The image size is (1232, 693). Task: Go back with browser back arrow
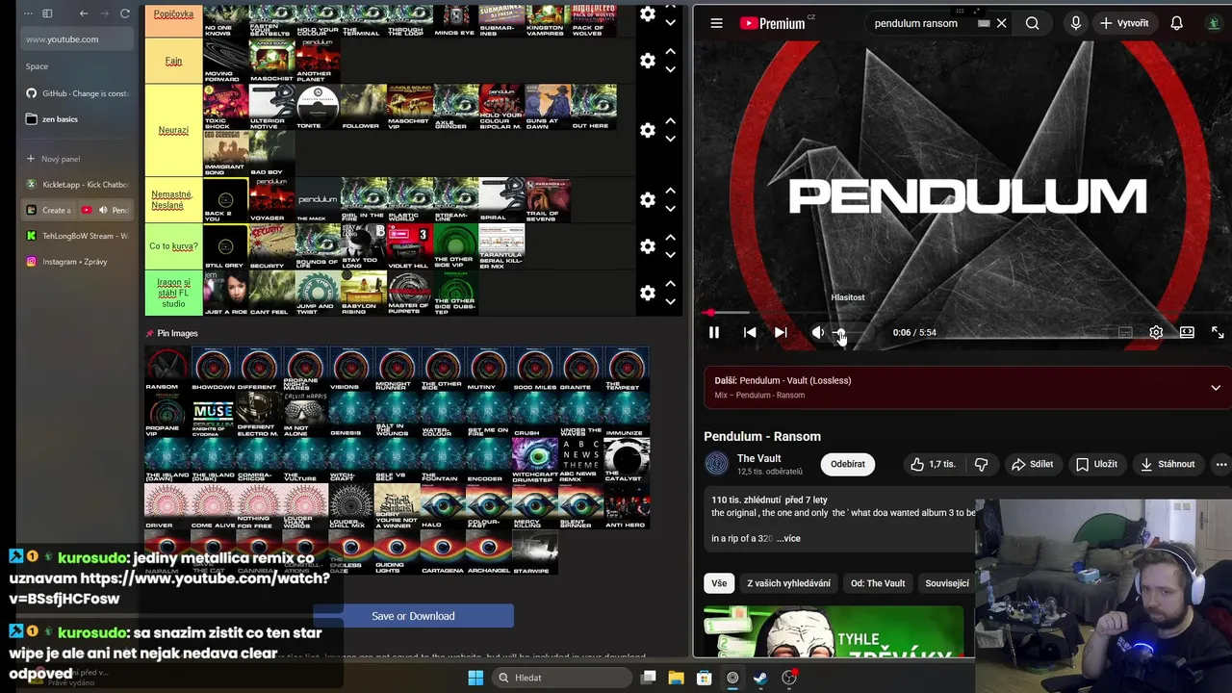pyautogui.click(x=84, y=13)
